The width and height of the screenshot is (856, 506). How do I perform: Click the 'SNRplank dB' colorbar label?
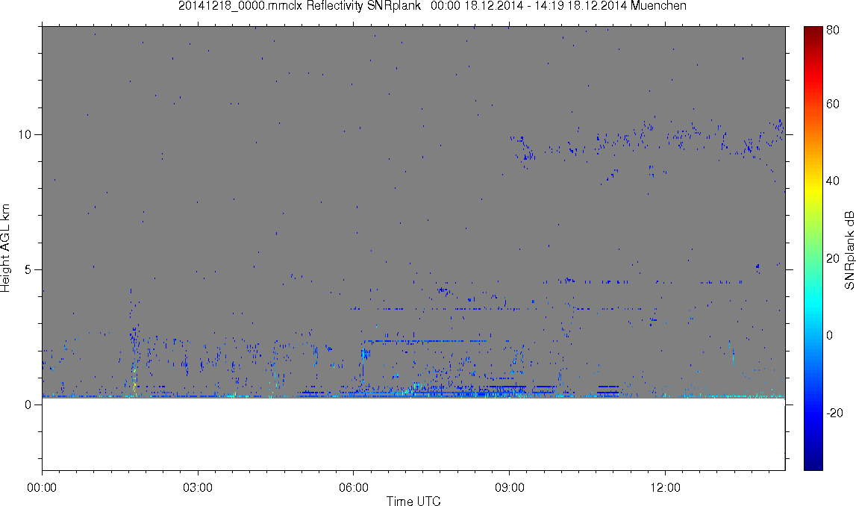click(849, 249)
